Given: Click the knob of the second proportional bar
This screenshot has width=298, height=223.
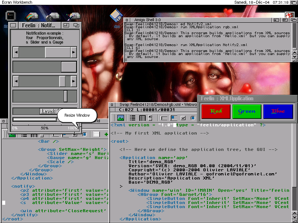Looking at the screenshot, I should (69, 67).
